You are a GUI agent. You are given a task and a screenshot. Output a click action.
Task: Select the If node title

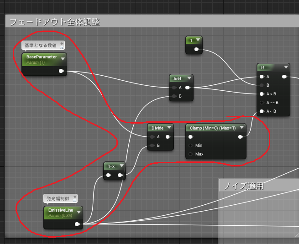[x=262, y=67]
